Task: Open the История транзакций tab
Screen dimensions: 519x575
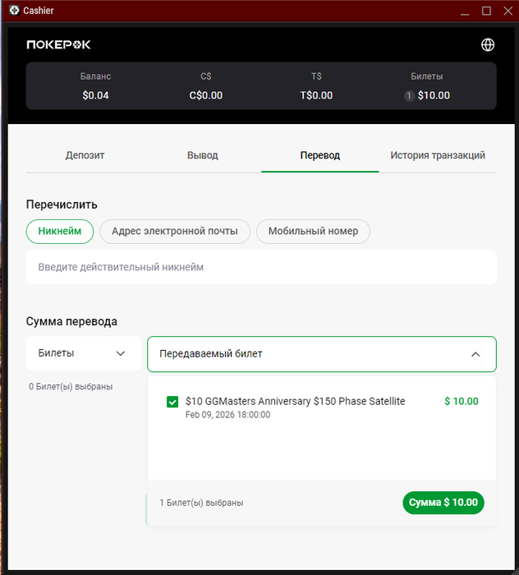Action: click(438, 155)
